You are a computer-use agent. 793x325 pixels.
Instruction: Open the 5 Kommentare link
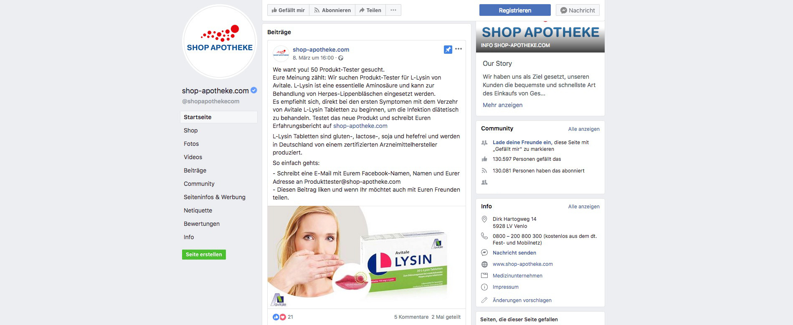click(411, 317)
